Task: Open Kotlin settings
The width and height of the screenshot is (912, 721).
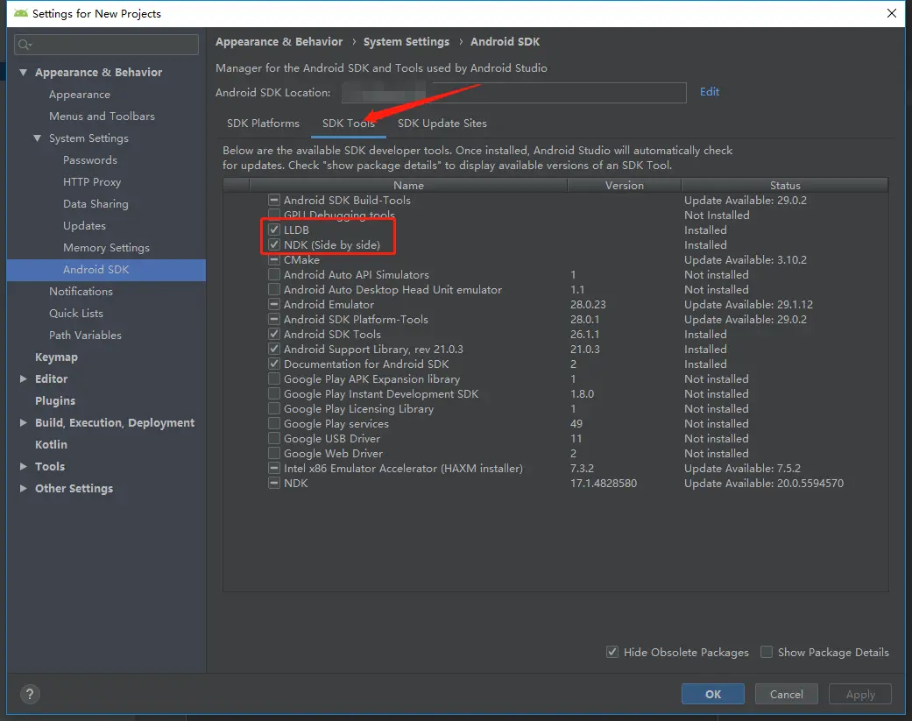Action: pos(51,444)
